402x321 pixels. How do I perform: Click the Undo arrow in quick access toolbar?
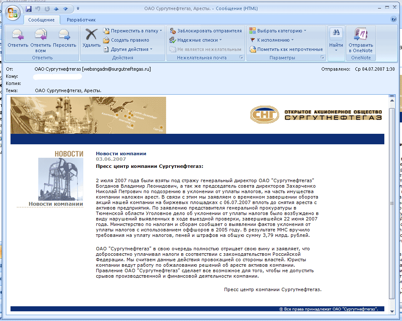[38, 9]
